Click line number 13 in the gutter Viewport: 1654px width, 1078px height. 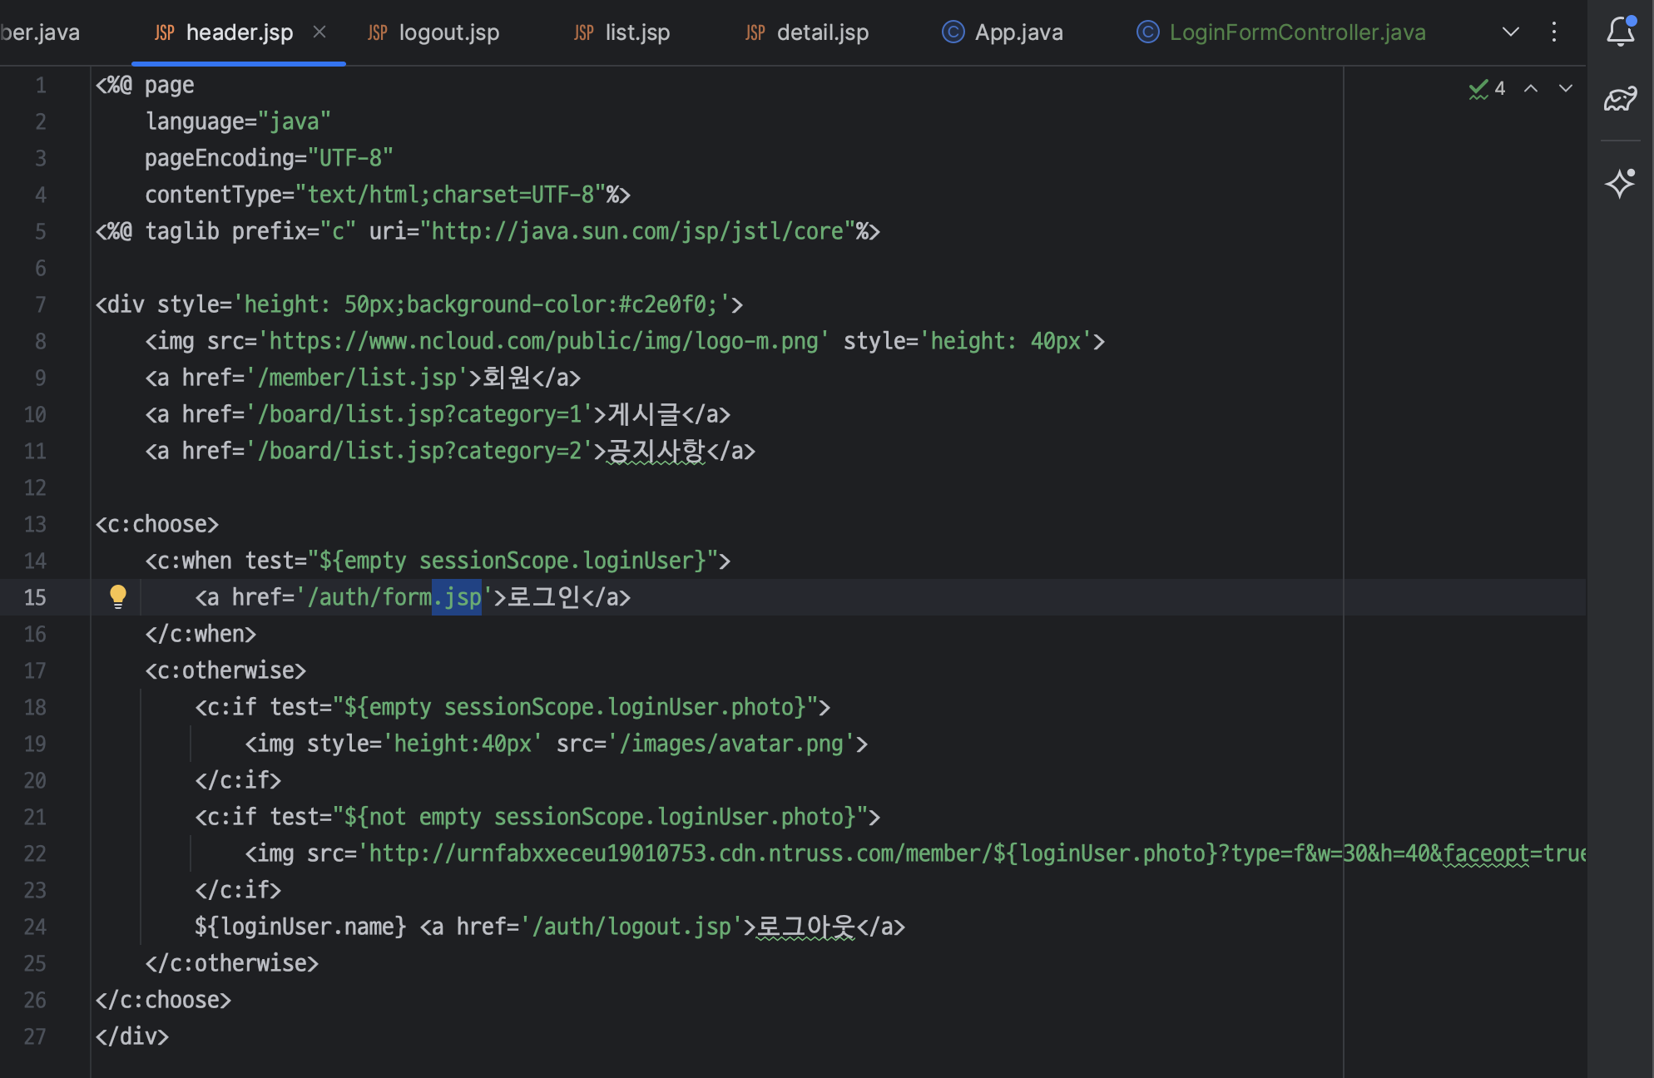pyautogui.click(x=35, y=524)
